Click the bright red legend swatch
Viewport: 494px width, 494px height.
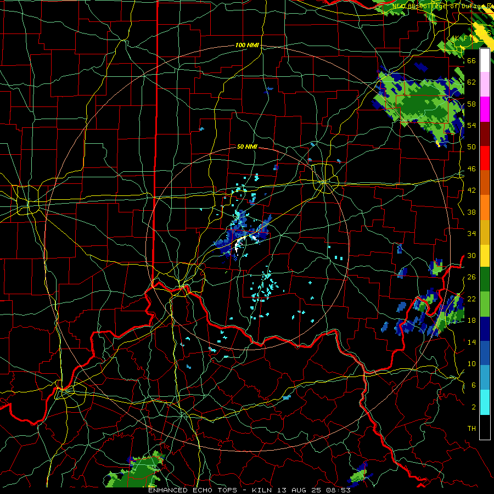485,158
